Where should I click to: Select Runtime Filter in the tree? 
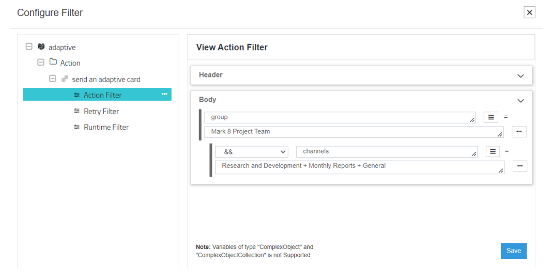pos(106,127)
